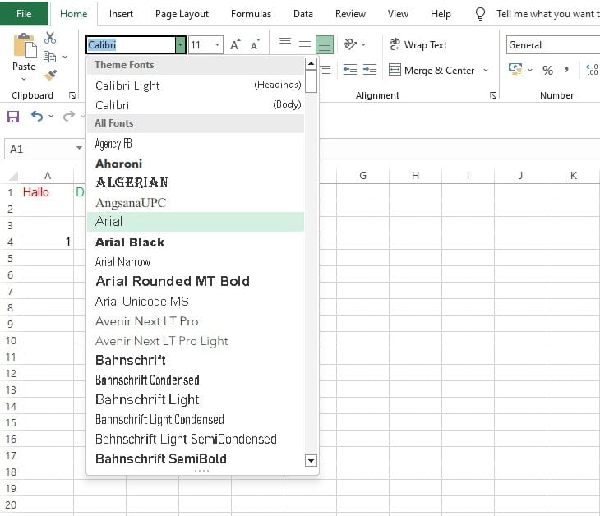Viewport: 600px width, 516px height.
Task: Click font list scroll up arrow
Action: (x=312, y=63)
